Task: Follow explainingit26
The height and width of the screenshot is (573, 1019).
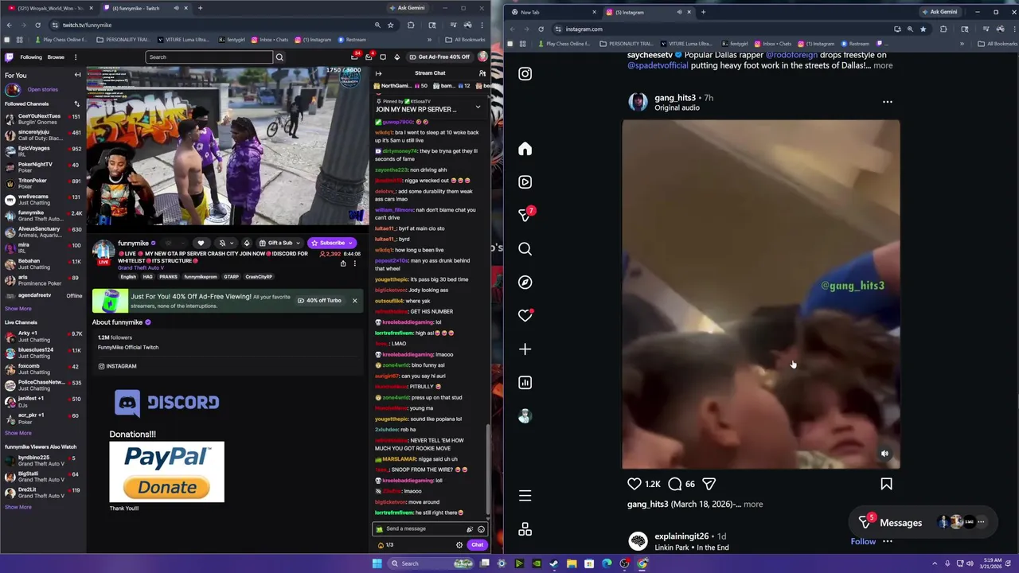Action: [863, 542]
